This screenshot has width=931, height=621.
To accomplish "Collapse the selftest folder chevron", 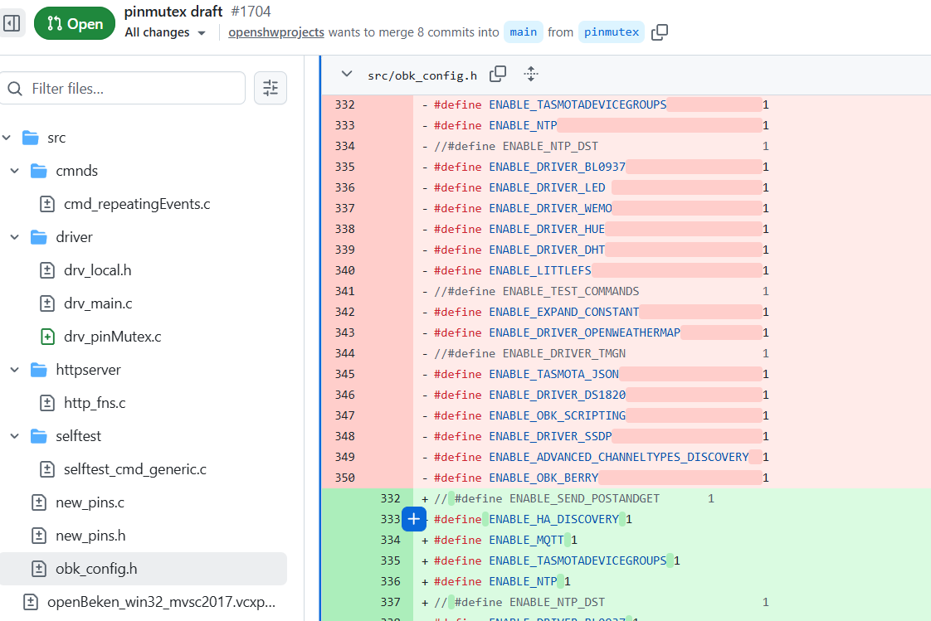I will tap(15, 437).
